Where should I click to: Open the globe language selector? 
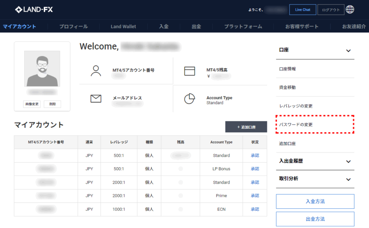pyautogui.click(x=350, y=10)
